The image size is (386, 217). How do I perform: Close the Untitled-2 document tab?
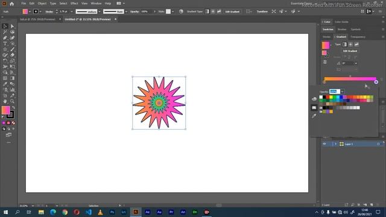click(x=115, y=19)
